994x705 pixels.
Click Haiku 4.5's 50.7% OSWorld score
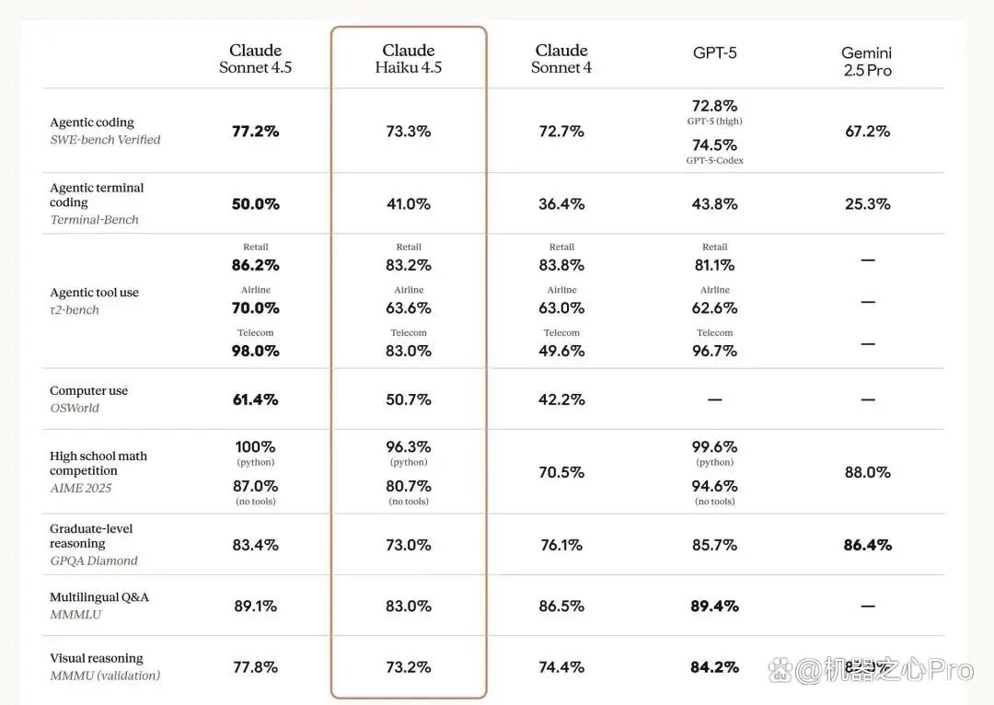point(409,399)
